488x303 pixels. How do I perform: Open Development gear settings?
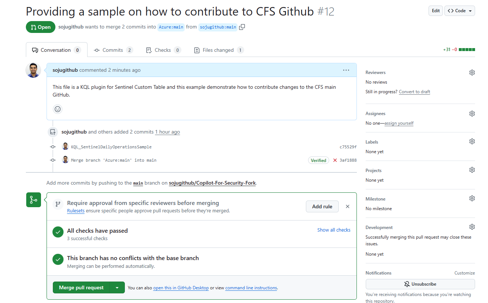(472, 227)
